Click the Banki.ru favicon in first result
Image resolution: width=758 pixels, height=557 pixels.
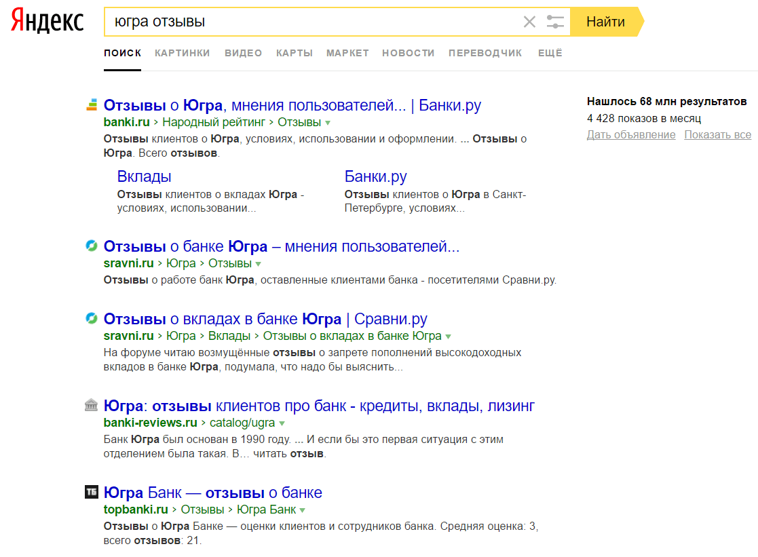pos(92,104)
